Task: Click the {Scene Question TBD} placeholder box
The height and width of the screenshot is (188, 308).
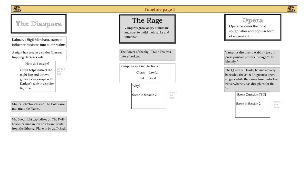Action: pos(252,105)
